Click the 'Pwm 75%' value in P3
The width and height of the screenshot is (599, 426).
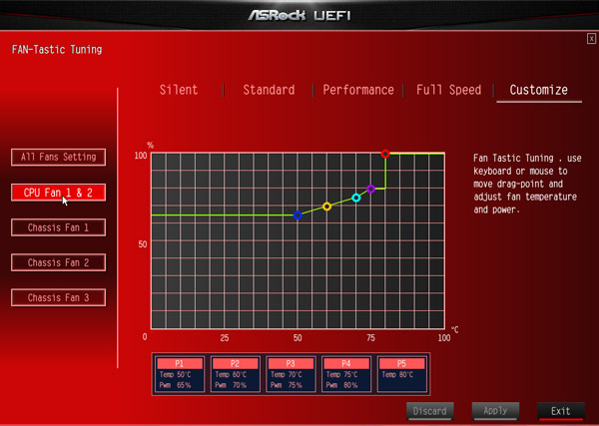pos(287,385)
